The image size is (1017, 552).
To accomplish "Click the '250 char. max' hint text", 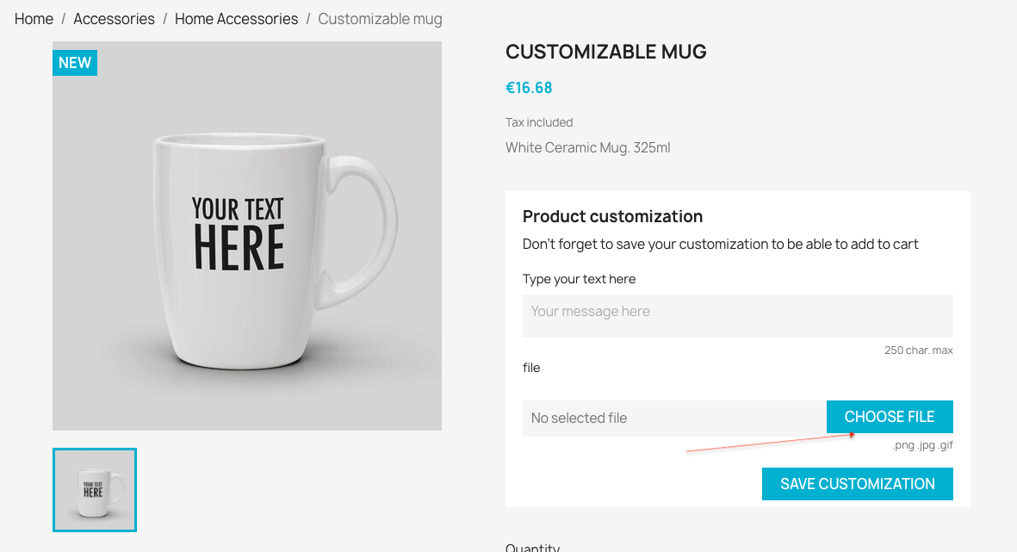I will (x=919, y=350).
